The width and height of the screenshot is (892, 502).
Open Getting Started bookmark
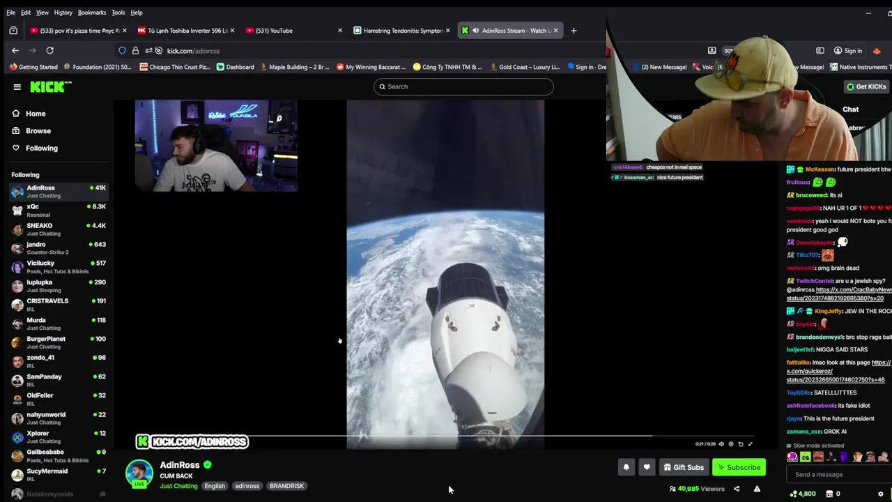click(x=33, y=67)
